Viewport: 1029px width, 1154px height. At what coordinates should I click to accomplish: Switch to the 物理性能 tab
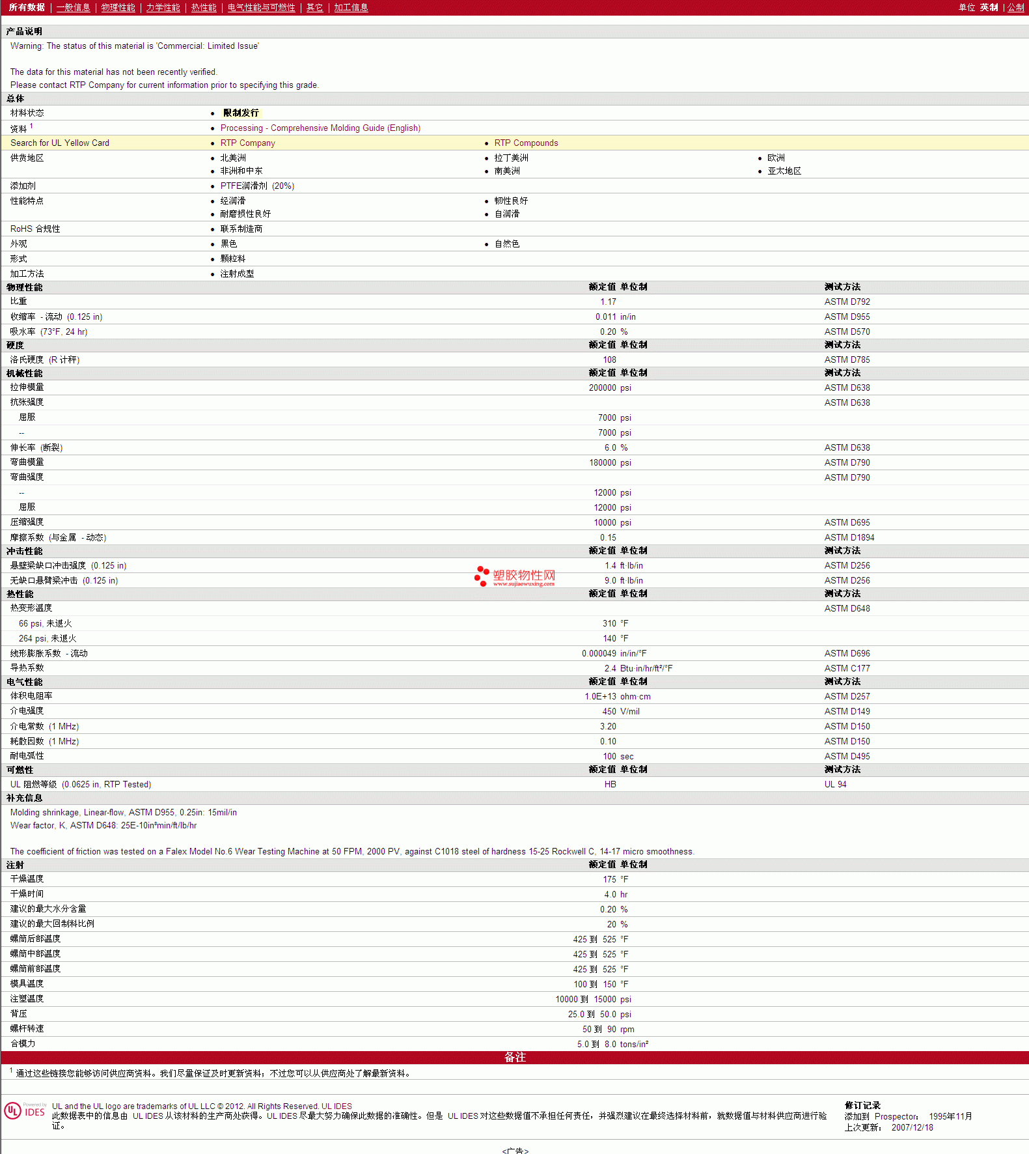118,7
